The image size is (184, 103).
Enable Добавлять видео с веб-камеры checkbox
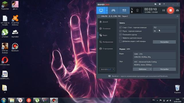(x=120, y=41)
